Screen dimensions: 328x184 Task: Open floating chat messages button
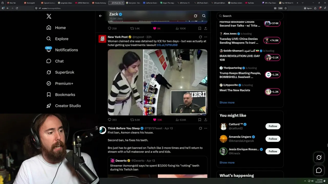click(319, 170)
